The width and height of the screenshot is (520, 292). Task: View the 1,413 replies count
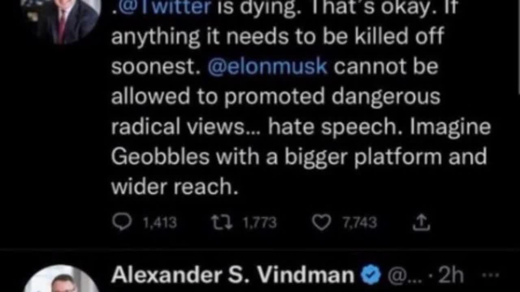point(160,222)
